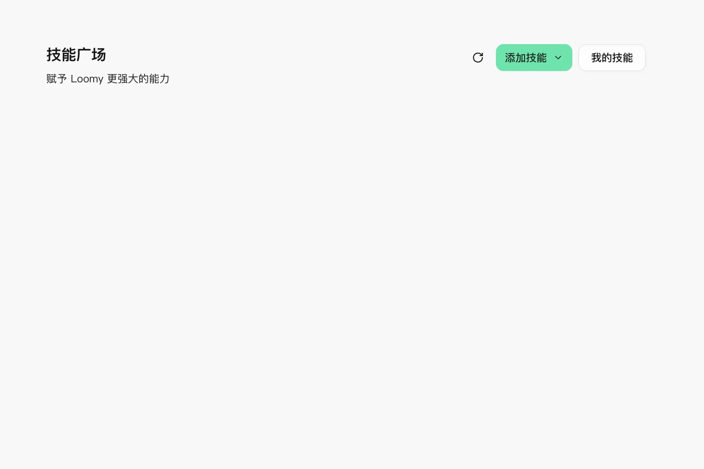This screenshot has width=704, height=469.
Task: Open the 添加技能 dropdown
Action: (534, 58)
